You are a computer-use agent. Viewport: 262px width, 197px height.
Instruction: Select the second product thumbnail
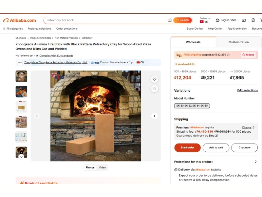[21, 92]
